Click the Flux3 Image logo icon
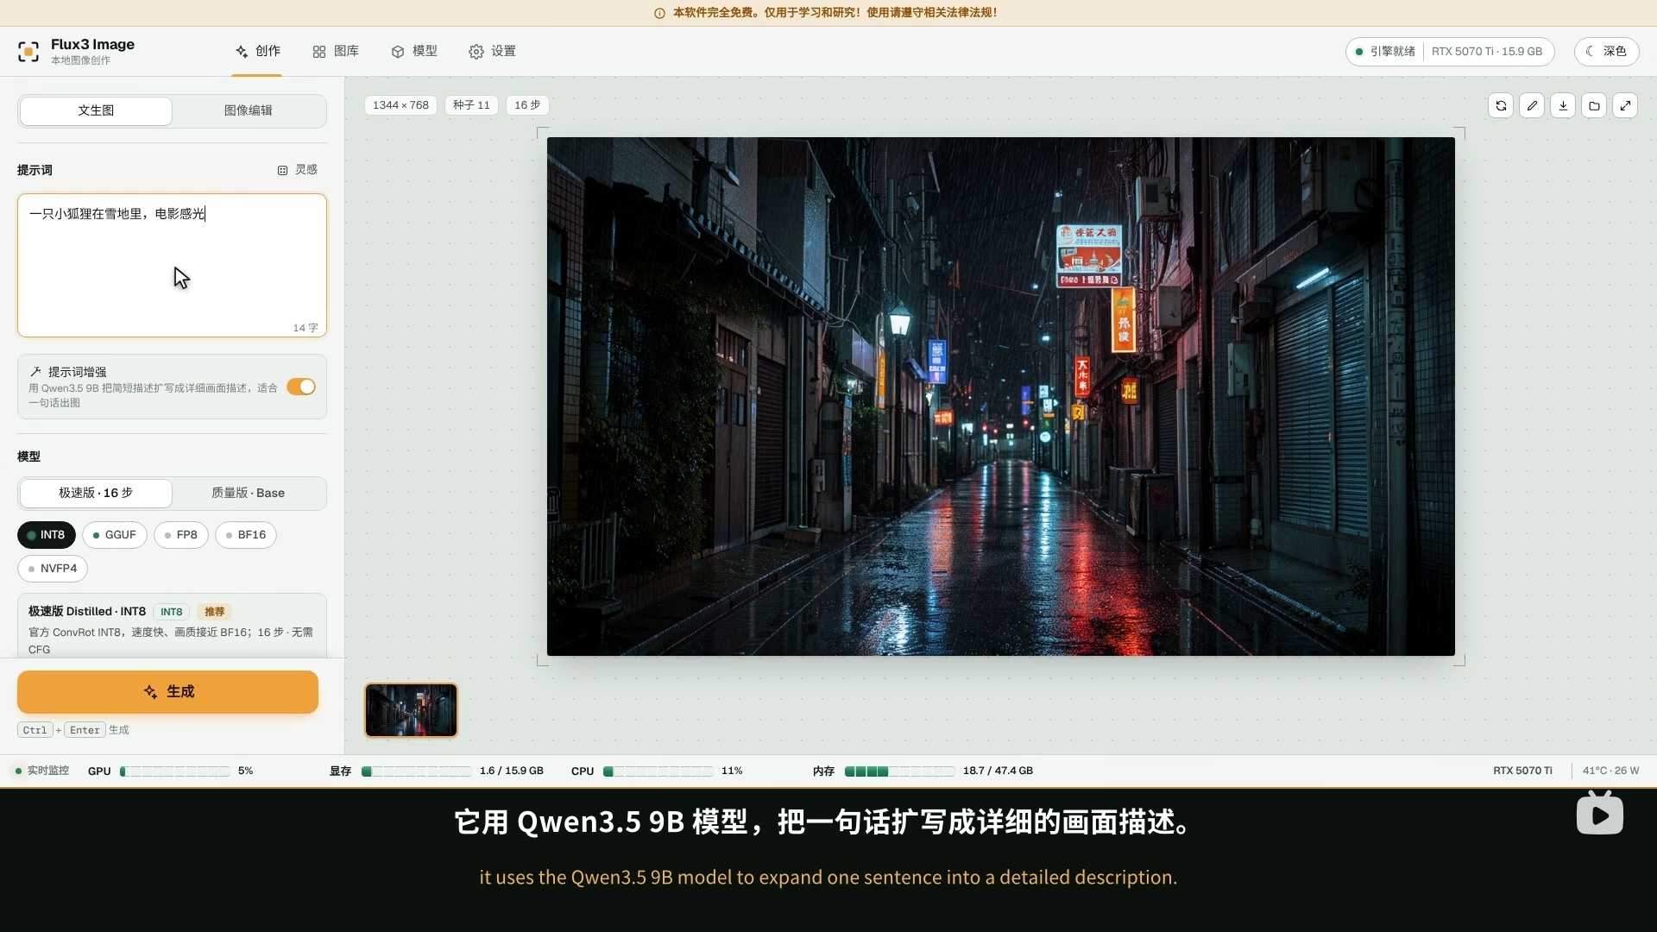 (x=28, y=52)
